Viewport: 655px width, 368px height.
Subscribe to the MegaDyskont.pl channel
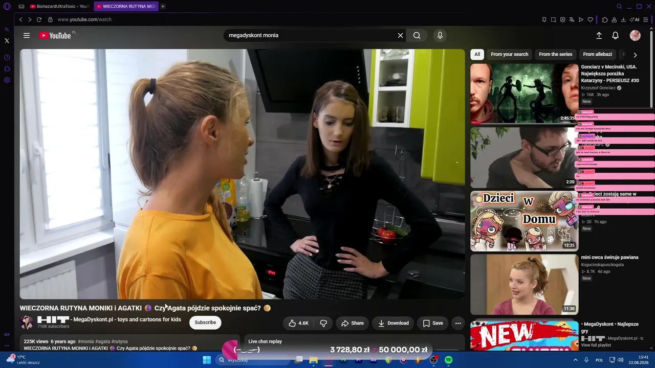tap(205, 323)
